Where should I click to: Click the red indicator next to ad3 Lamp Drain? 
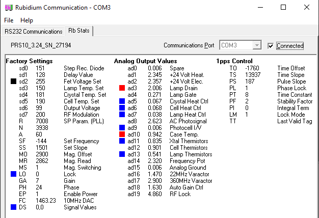(122, 88)
